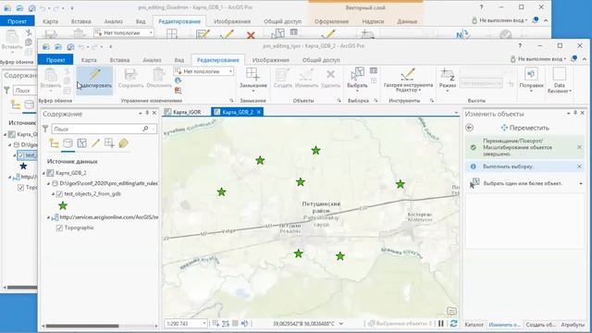Open the attribute table icon near Выбрать
The width and height of the screenshot is (592, 333).
(374, 70)
